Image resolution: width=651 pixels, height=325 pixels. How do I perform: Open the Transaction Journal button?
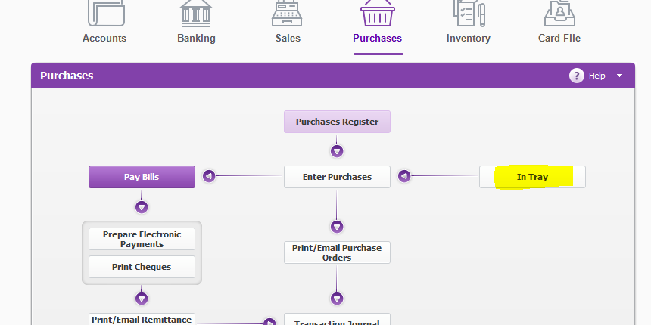tap(337, 319)
